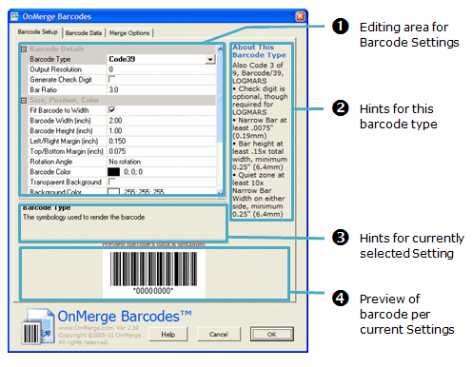Open the Barcode Type dropdown arrow

pos(210,59)
